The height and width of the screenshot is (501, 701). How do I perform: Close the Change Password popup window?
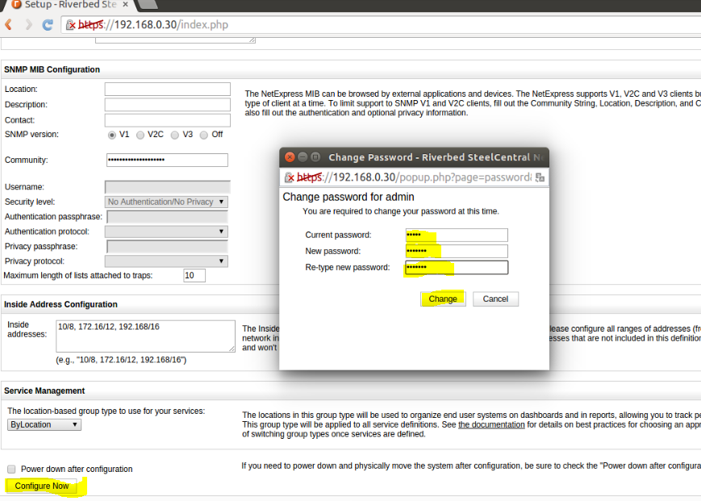click(x=288, y=157)
